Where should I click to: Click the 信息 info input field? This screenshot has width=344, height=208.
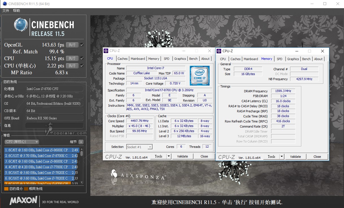coord(54,126)
